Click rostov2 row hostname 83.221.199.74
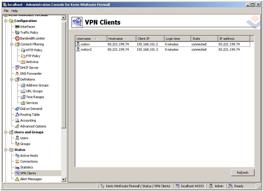 pyautogui.click(x=118, y=49)
